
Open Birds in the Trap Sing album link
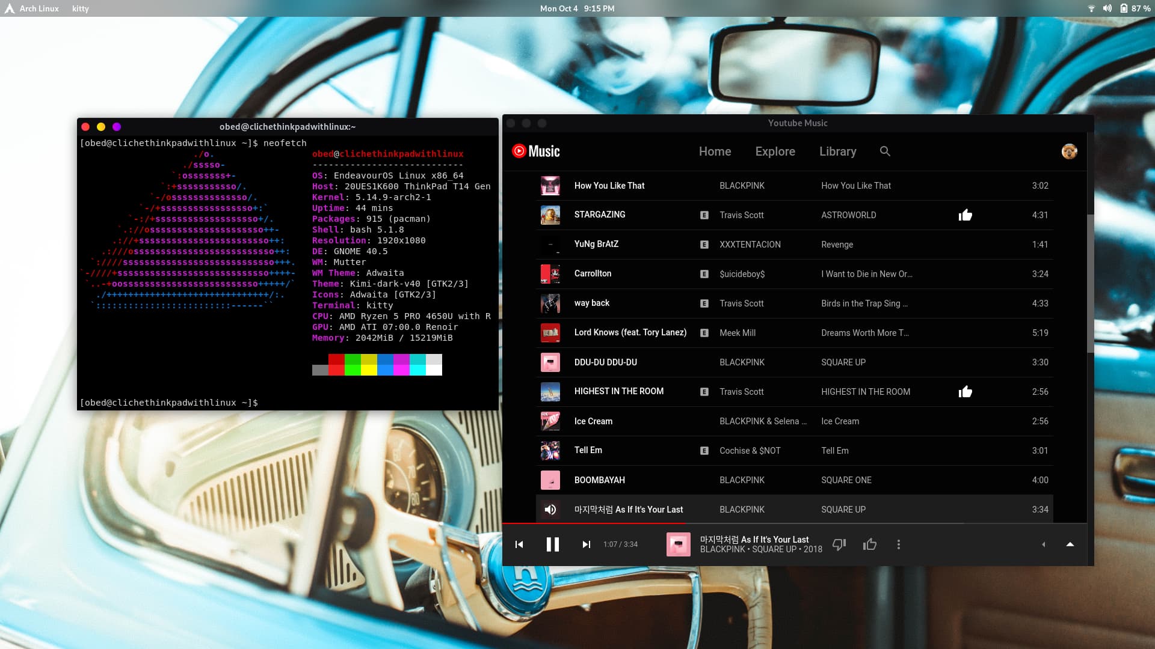864,303
